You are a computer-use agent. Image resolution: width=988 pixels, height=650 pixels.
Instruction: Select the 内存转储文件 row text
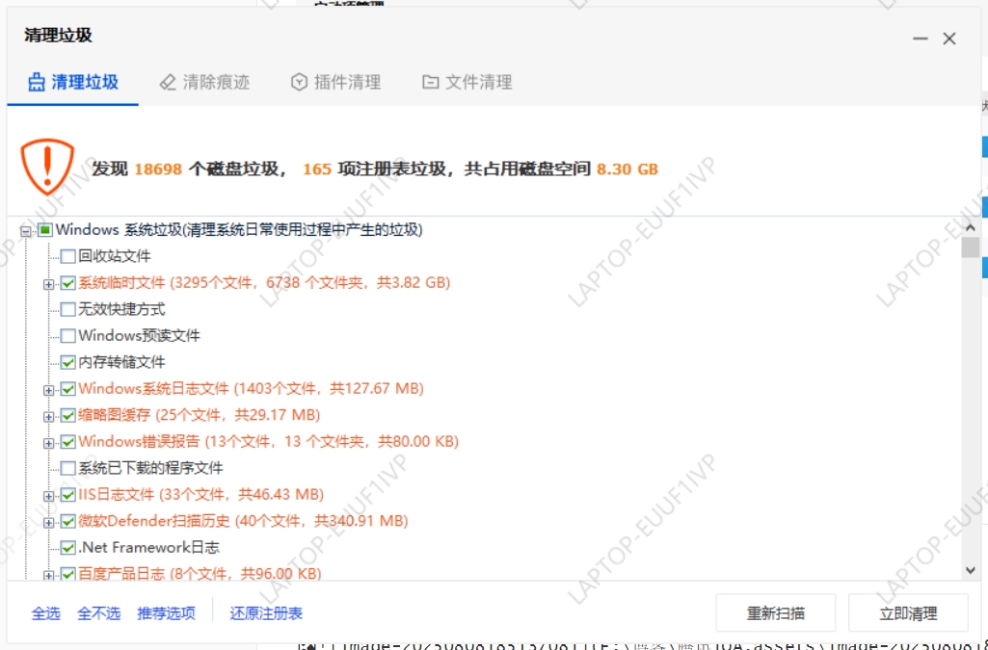point(121,362)
